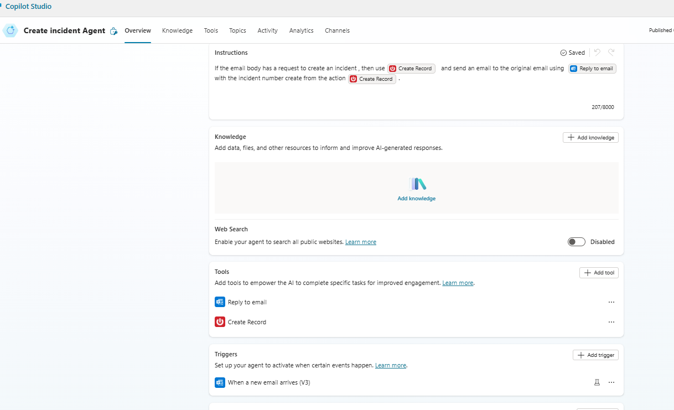Open the Learn more link under Tools

(x=458, y=282)
